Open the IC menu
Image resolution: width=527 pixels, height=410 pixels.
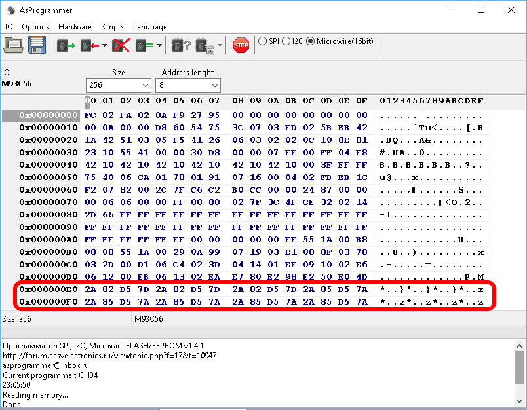(x=9, y=27)
